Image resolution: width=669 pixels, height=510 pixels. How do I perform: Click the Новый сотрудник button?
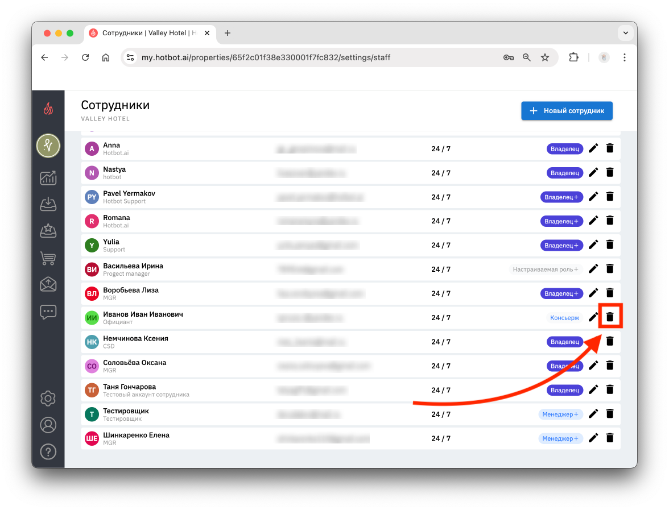tap(567, 111)
